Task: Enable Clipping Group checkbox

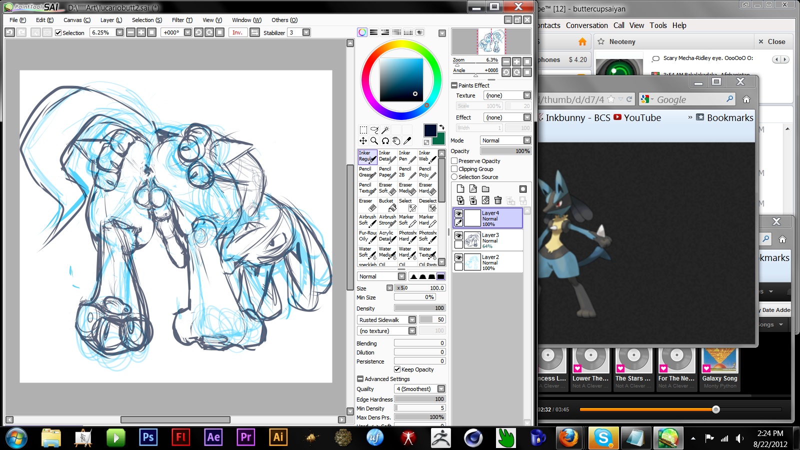Action: 454,169
